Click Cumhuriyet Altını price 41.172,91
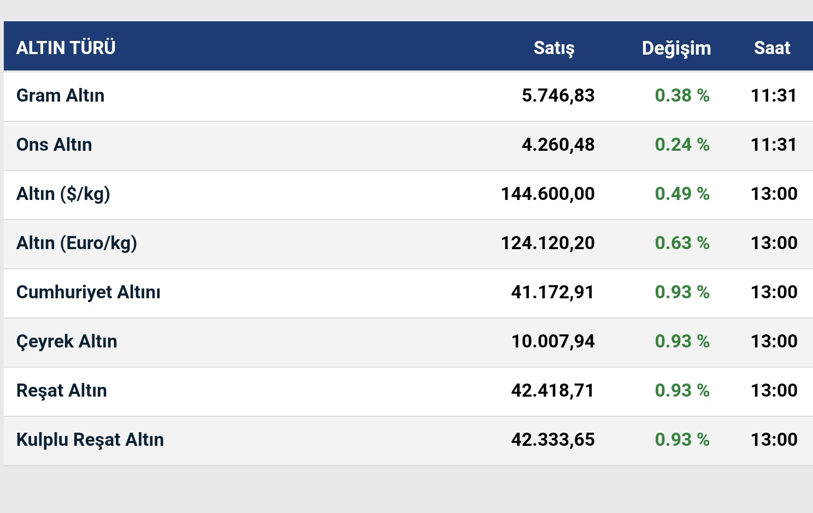Screen dimensions: 813x513 [x=552, y=292]
